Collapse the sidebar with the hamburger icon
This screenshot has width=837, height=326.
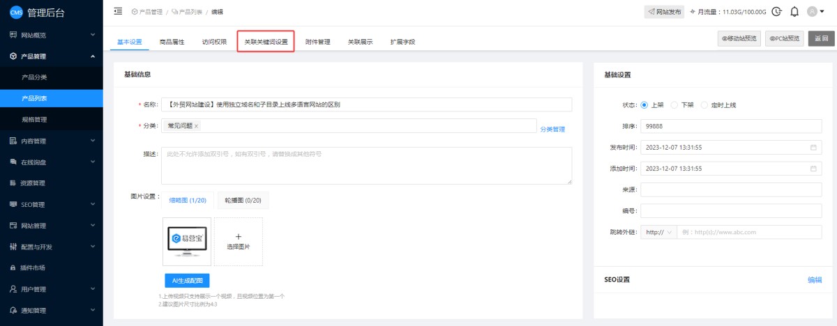pos(118,11)
